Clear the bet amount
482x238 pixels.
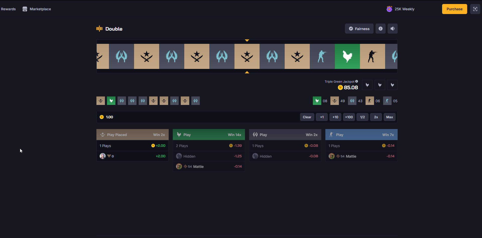[307, 117]
